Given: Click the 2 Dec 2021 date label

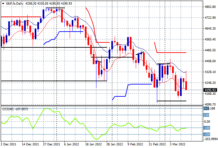Looking at the screenshot, I should tap(8, 144).
